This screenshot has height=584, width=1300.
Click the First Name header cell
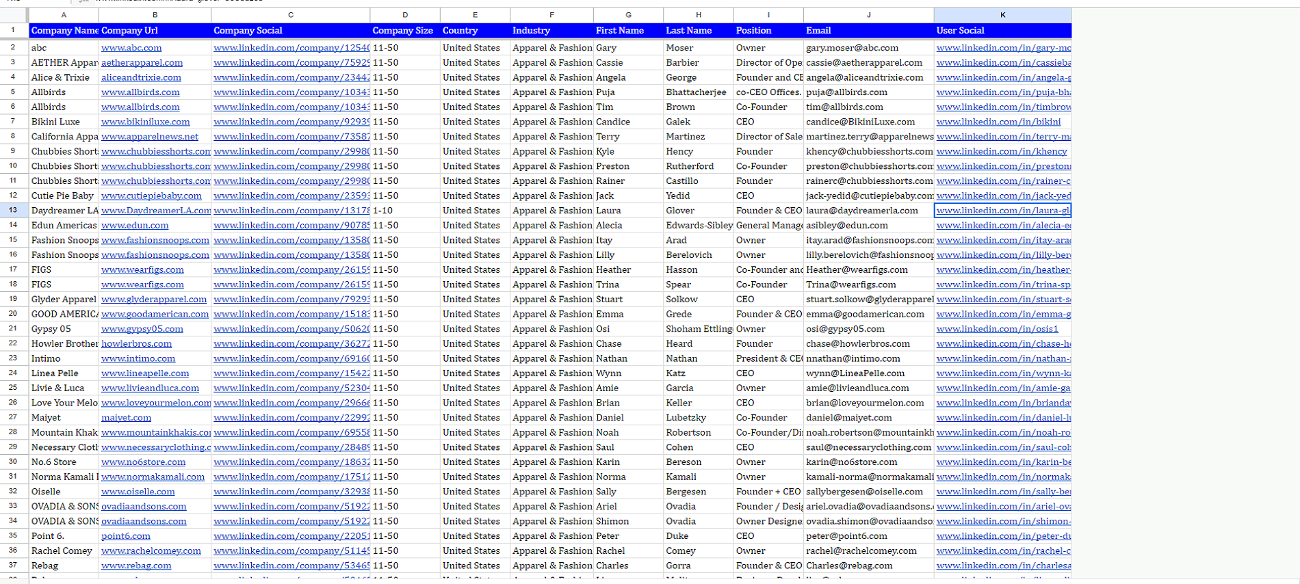[x=628, y=31]
